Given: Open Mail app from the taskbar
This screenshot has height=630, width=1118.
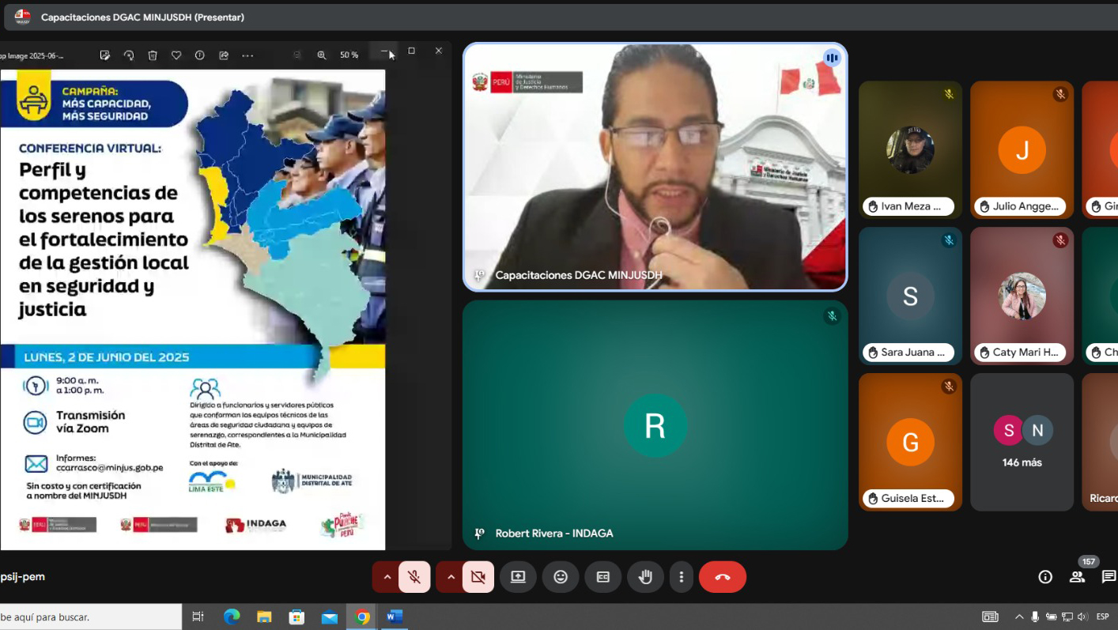Looking at the screenshot, I should coord(330,617).
